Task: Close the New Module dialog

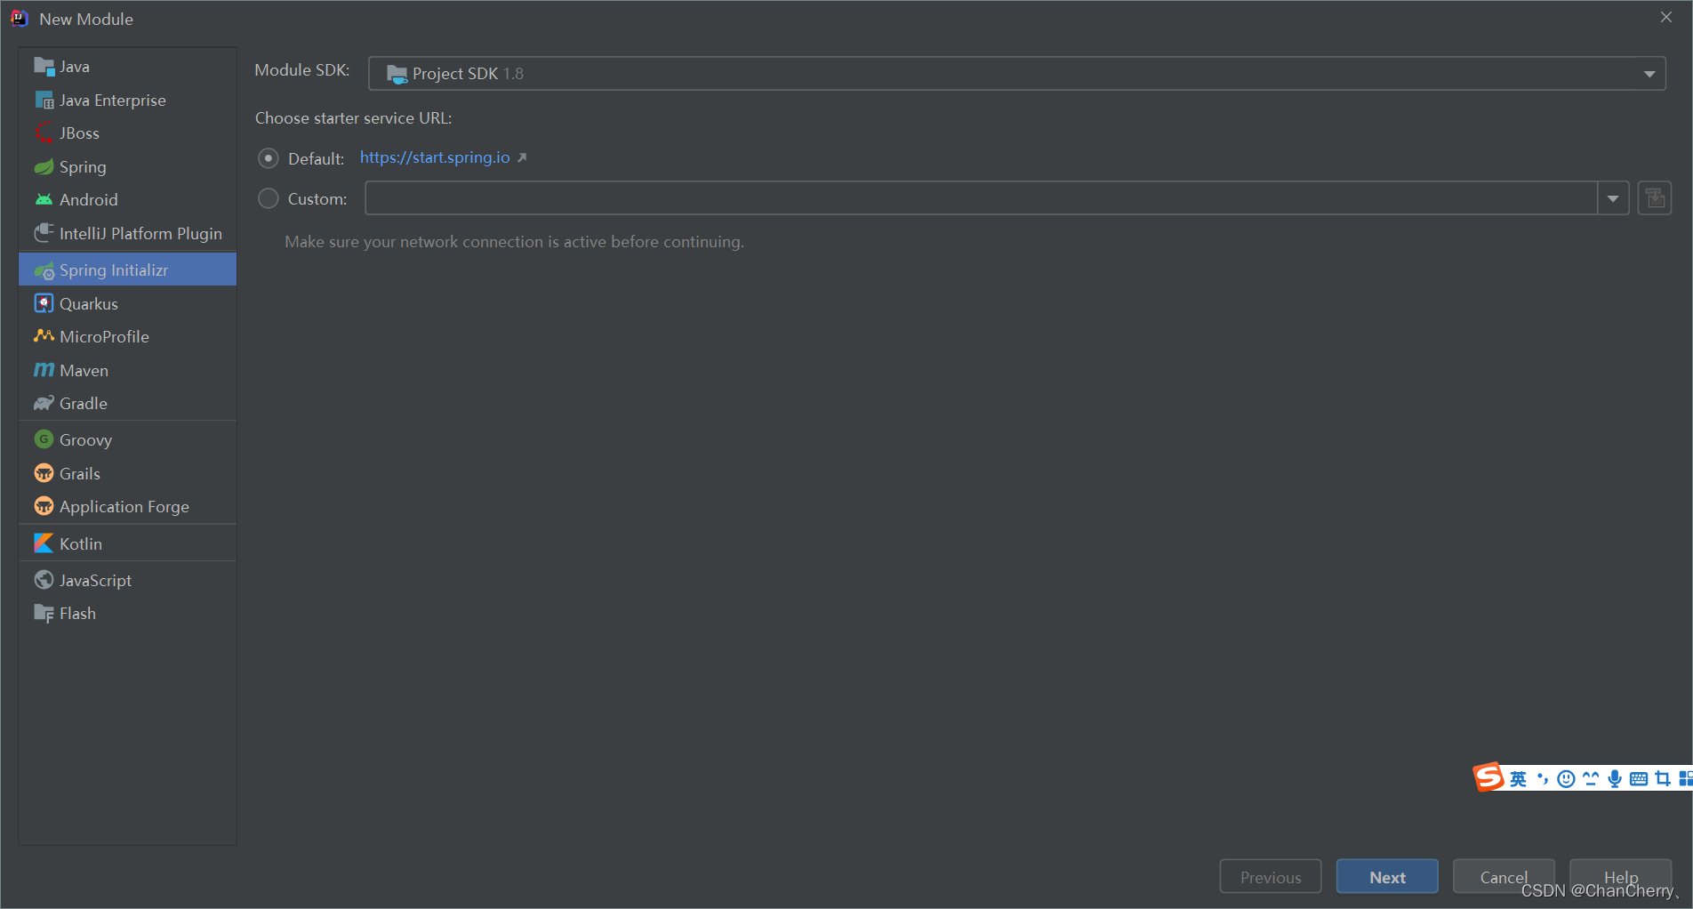Action: pyautogui.click(x=1665, y=18)
